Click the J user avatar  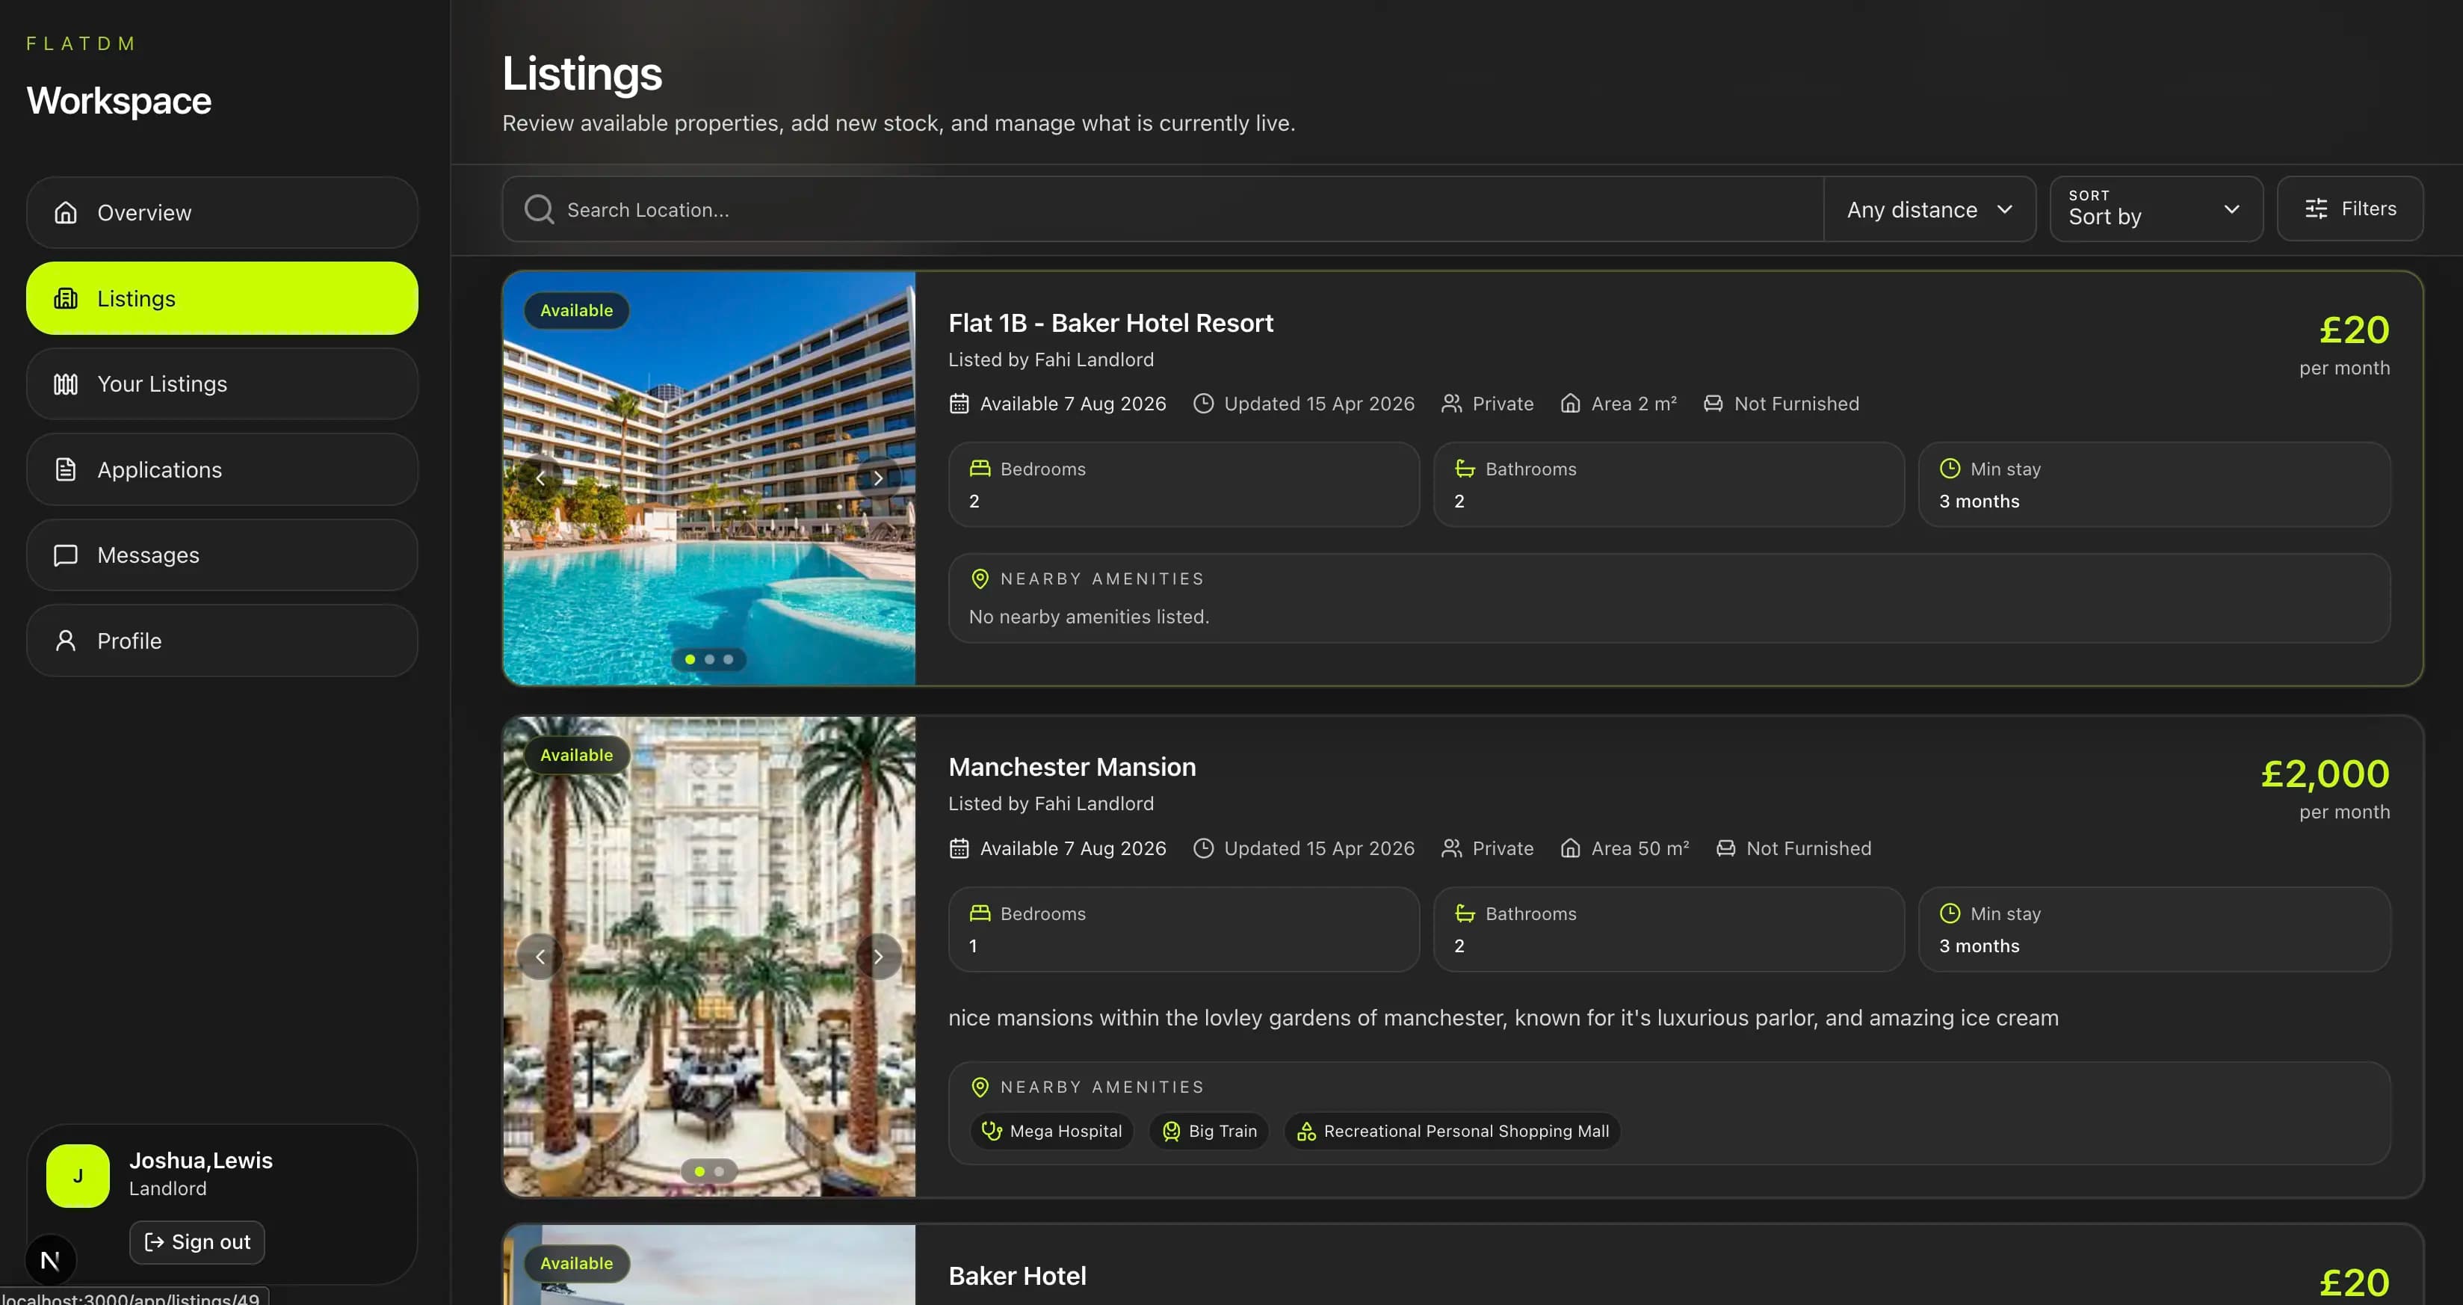78,1176
